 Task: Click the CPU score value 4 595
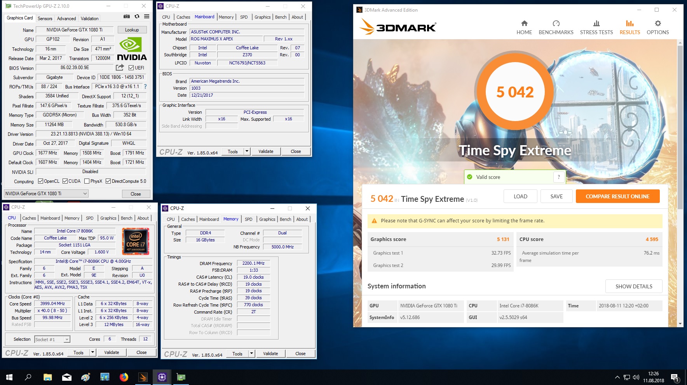652,239
